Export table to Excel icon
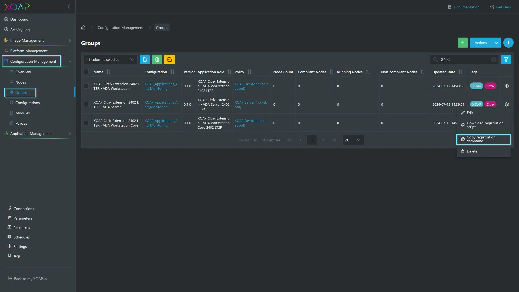This screenshot has width=519, height=292. pos(157,59)
